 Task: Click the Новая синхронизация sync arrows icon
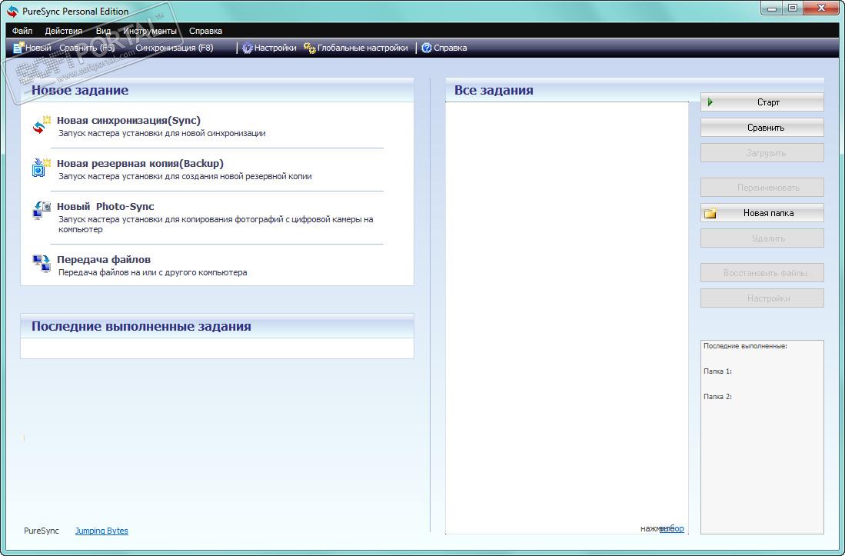[x=41, y=125]
